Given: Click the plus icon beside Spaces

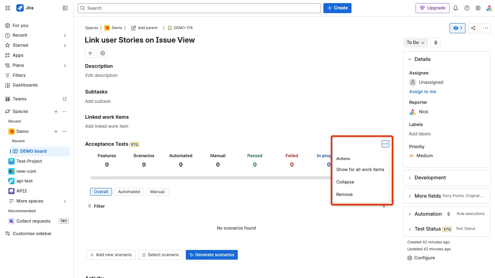Looking at the screenshot, I should [x=56, y=111].
